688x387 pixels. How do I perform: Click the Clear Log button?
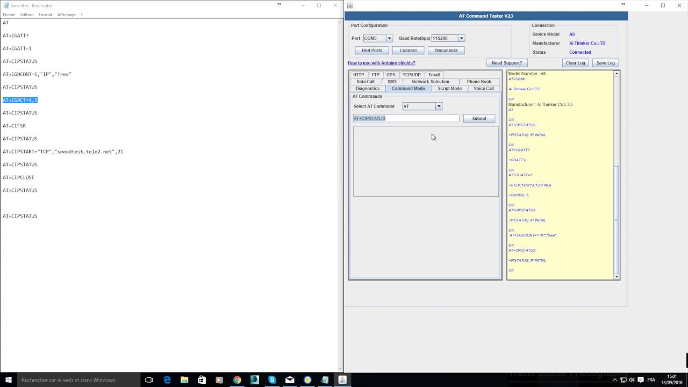pos(575,63)
